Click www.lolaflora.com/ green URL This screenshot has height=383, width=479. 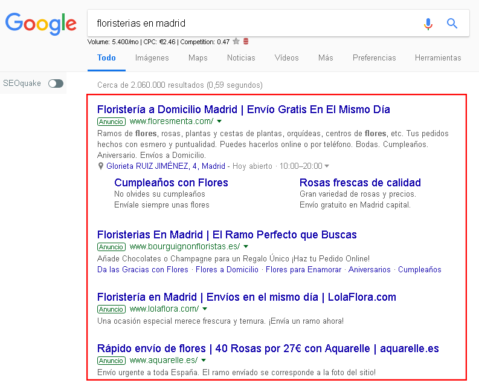[x=164, y=309]
